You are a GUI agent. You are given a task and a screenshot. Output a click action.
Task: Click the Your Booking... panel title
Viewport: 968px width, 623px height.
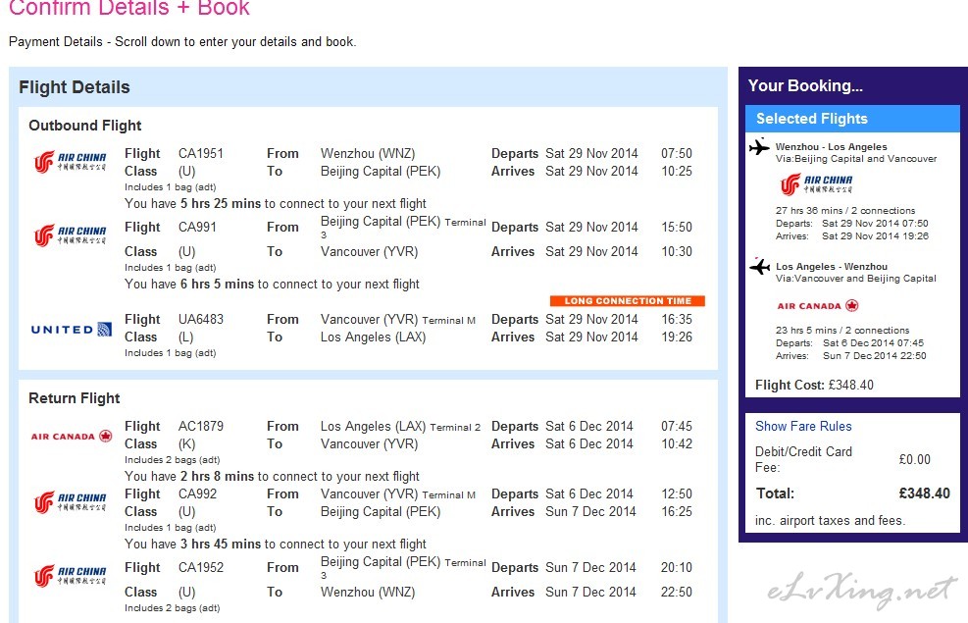coord(805,85)
